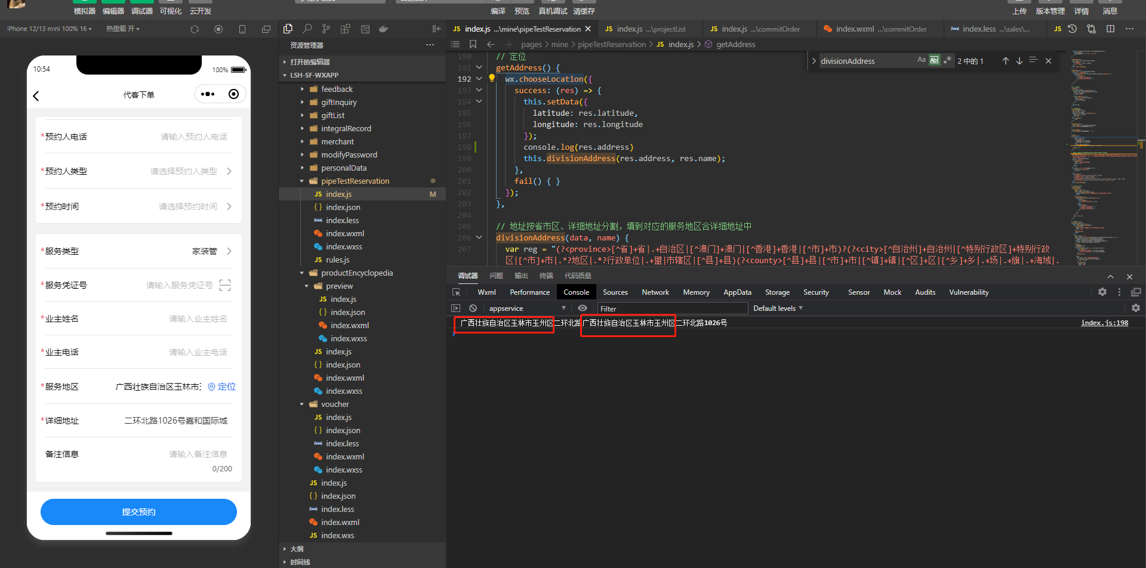Close the find widget
This screenshot has height=568, width=1146.
1048,61
